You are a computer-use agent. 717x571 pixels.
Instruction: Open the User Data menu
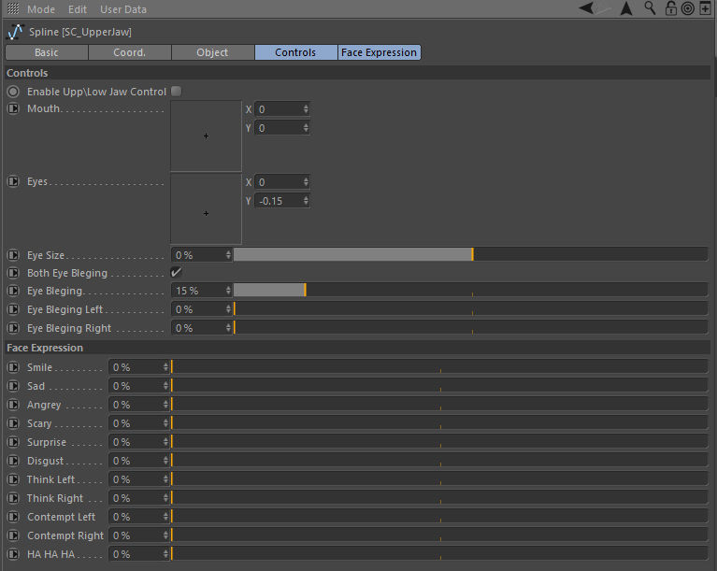coord(123,9)
